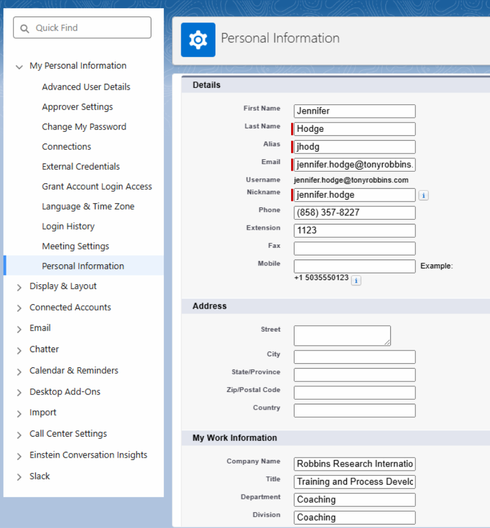Click the Personal Information gear icon
Screen dimensions: 490x528
click(x=198, y=40)
